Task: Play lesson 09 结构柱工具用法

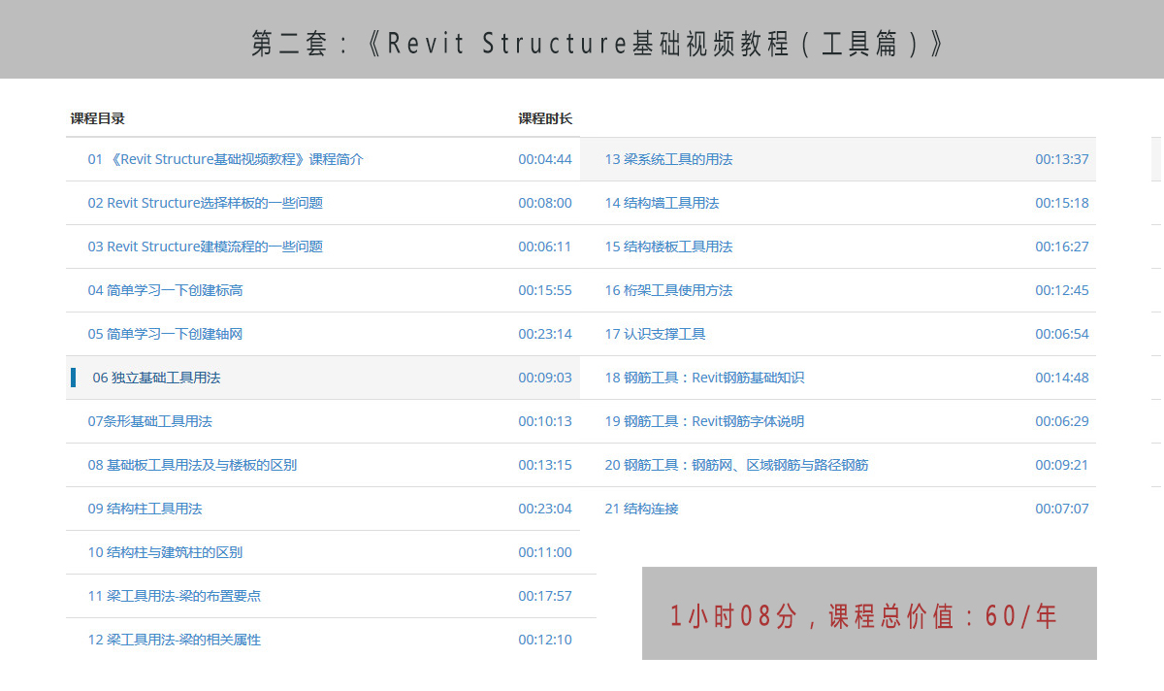Action: pyautogui.click(x=145, y=509)
